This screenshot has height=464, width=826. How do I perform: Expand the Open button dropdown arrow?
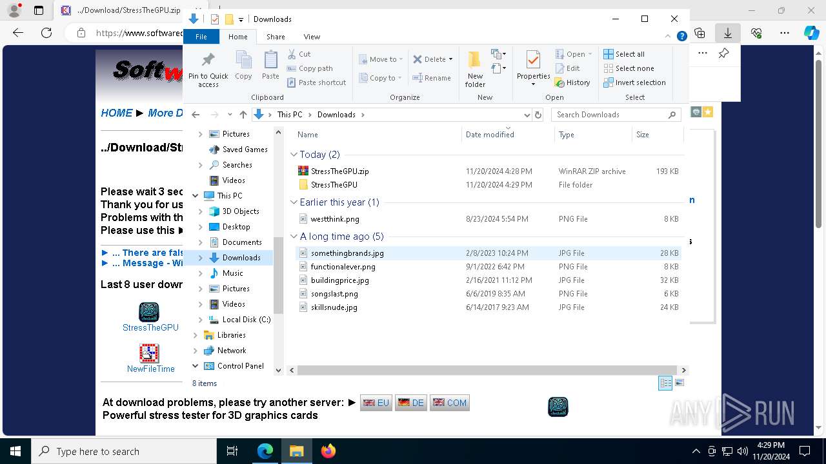click(x=590, y=54)
